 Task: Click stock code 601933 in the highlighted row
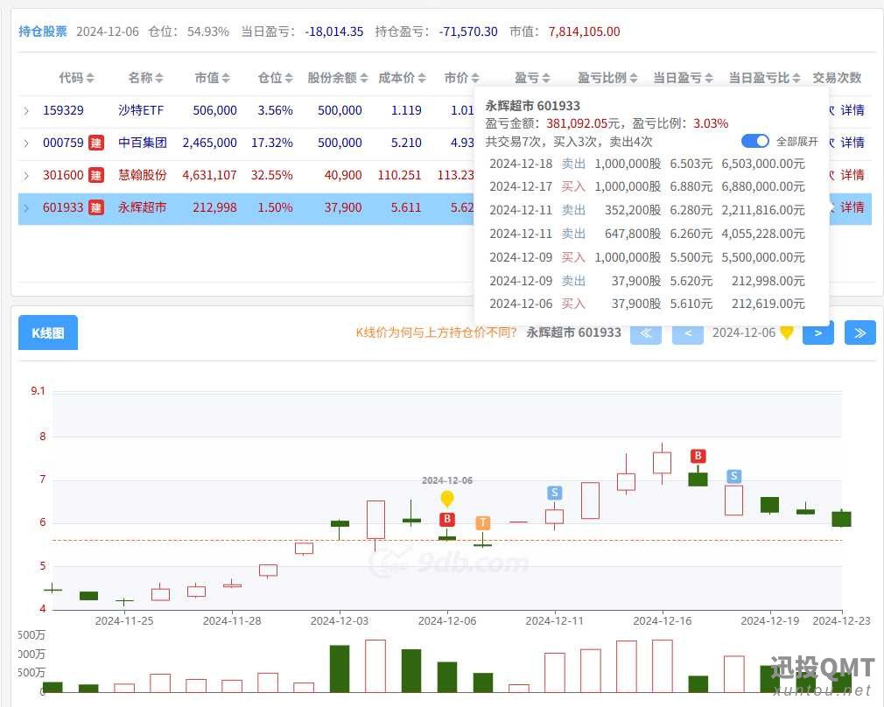click(63, 207)
